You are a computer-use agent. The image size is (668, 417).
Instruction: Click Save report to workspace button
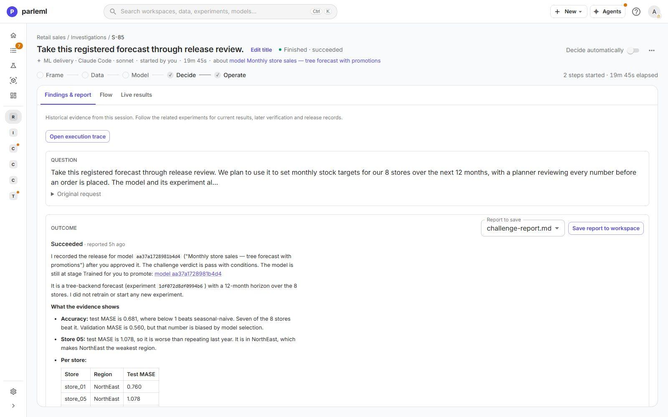click(606, 228)
